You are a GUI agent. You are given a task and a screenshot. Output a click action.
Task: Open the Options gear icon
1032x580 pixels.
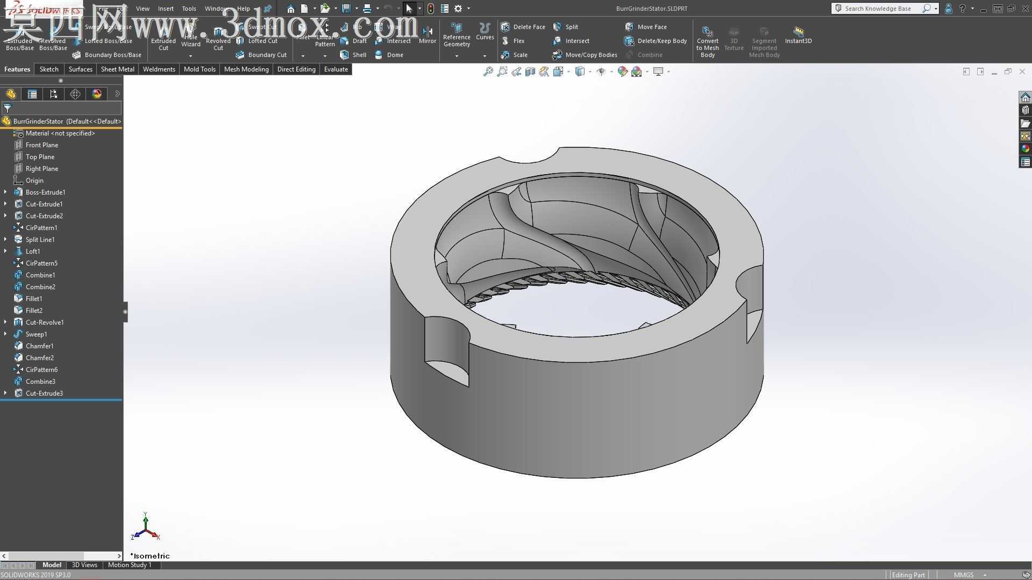pyautogui.click(x=458, y=9)
